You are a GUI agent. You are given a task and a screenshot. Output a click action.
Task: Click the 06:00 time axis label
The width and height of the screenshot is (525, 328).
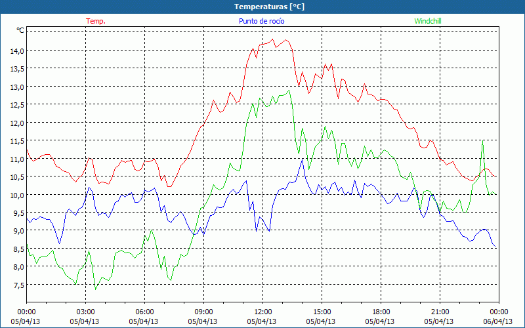coord(144,312)
